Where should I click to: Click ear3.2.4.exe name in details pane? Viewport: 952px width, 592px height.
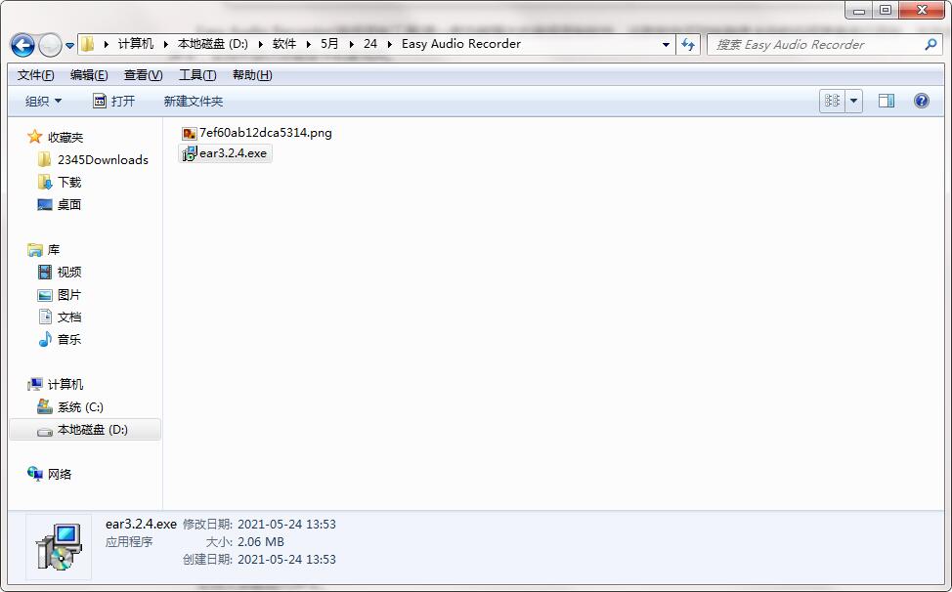click(141, 524)
